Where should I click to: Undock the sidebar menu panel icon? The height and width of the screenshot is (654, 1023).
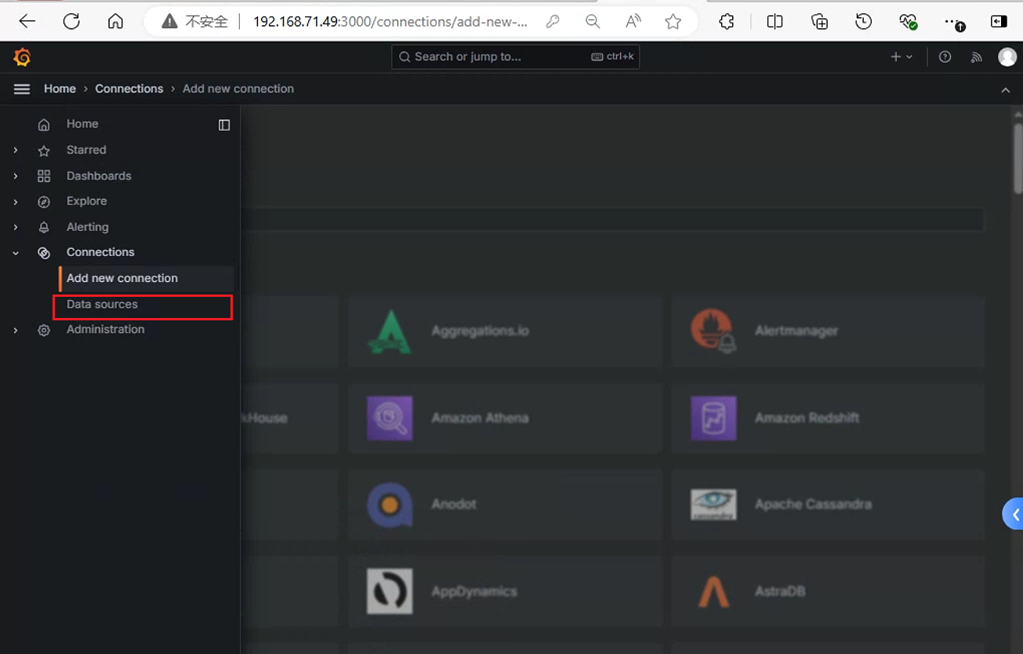pos(224,125)
